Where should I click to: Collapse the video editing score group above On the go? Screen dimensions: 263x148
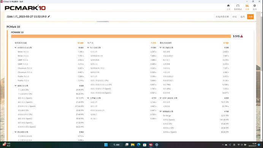click(x=160, y=111)
